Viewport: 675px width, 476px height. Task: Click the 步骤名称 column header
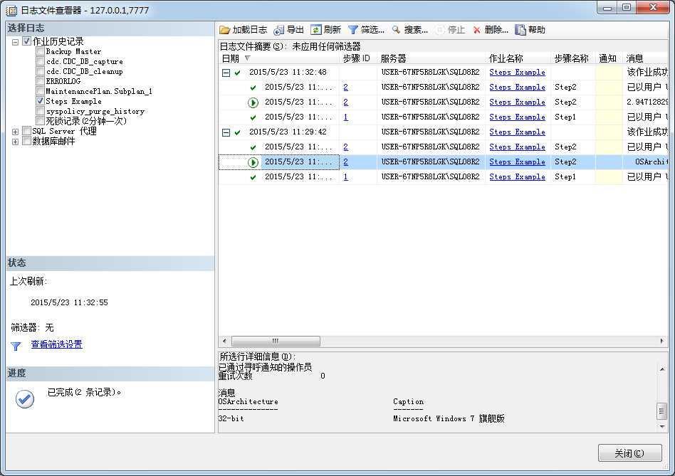(573, 58)
